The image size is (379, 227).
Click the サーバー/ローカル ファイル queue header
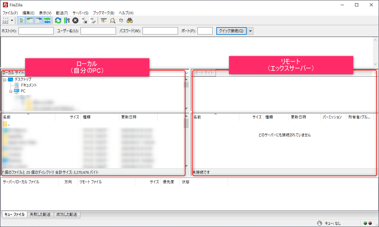pyautogui.click(x=30, y=182)
